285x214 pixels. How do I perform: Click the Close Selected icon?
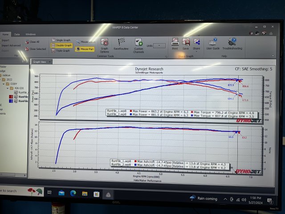[27, 49]
